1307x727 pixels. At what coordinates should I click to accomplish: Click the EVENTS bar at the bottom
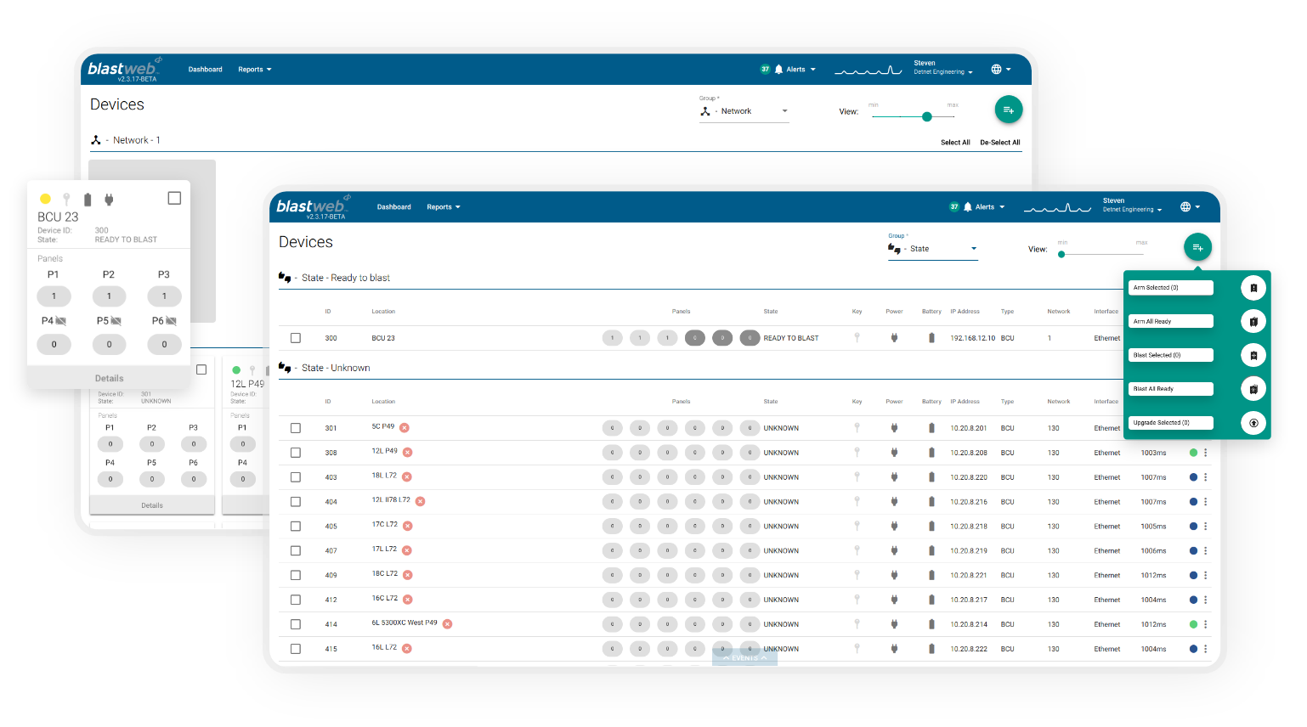tap(744, 657)
